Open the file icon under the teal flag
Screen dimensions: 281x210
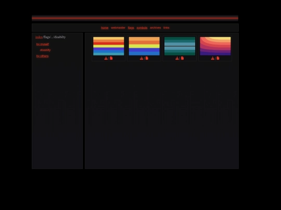182,58
